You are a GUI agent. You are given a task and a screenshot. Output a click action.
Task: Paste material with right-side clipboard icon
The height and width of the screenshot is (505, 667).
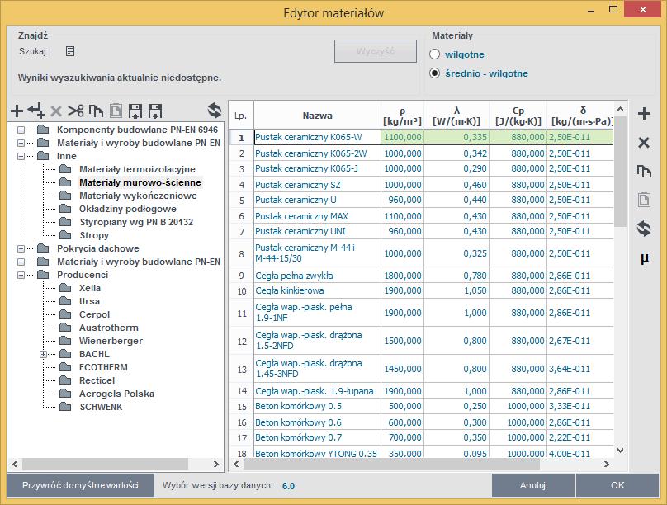click(644, 200)
